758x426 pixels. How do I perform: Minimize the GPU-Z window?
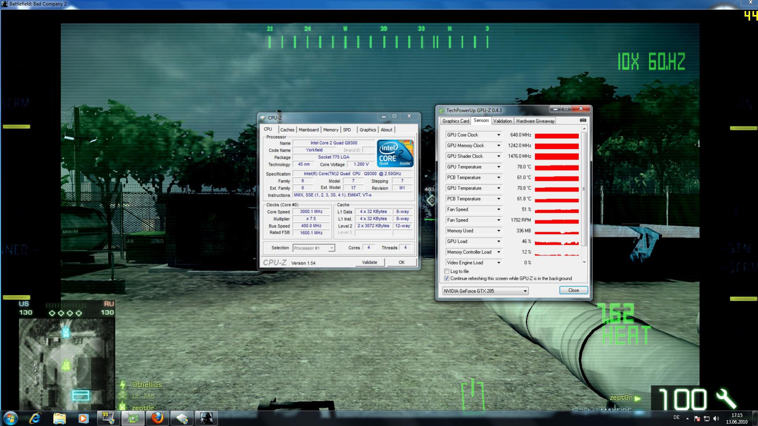click(555, 109)
